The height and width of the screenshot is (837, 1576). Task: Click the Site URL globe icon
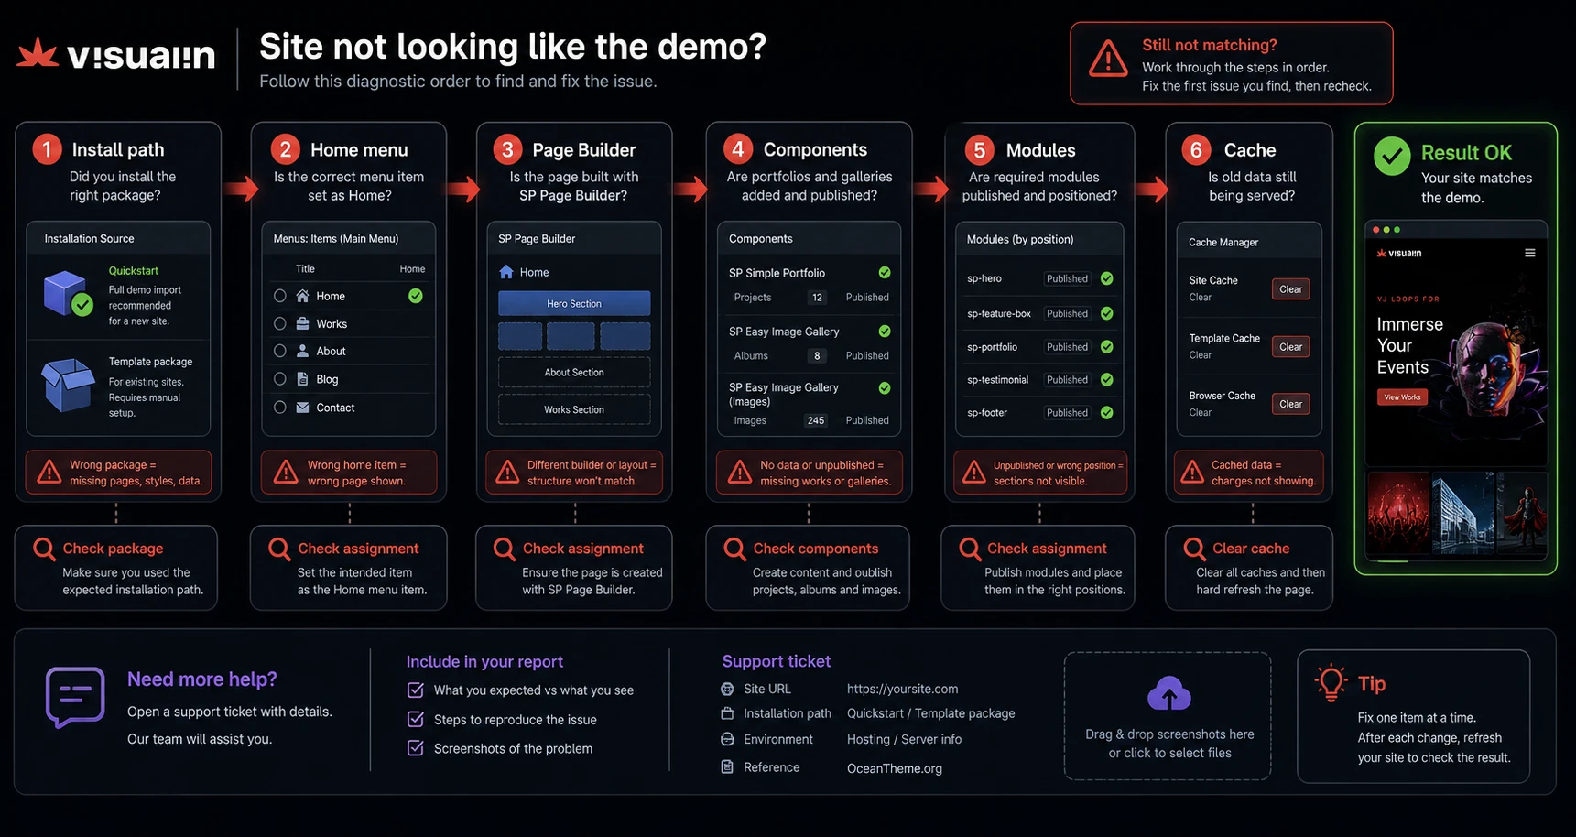pyautogui.click(x=727, y=689)
